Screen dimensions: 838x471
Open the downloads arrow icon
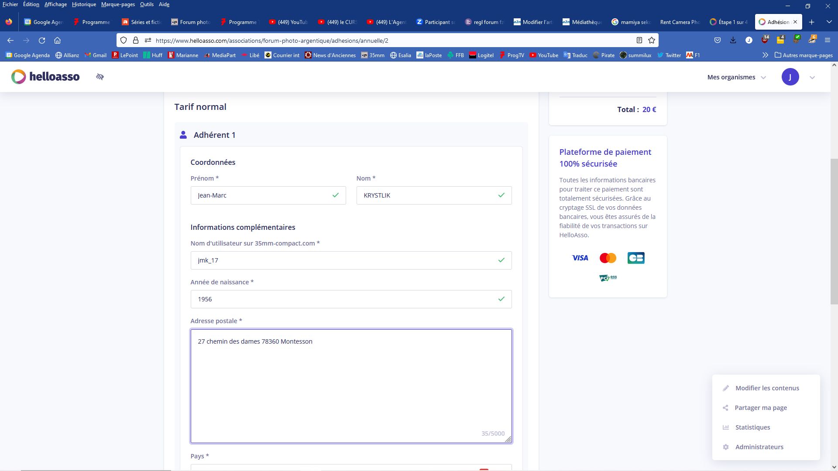tap(733, 40)
